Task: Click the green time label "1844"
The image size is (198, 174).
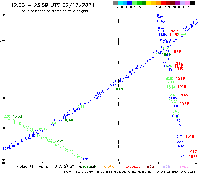Action: (68, 120)
